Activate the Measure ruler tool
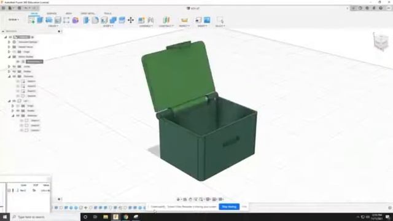Viewport: 393px width, 221px height. click(x=184, y=20)
